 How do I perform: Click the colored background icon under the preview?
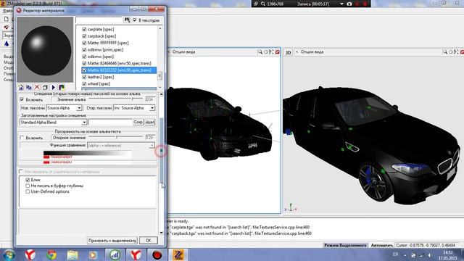(x=62, y=87)
